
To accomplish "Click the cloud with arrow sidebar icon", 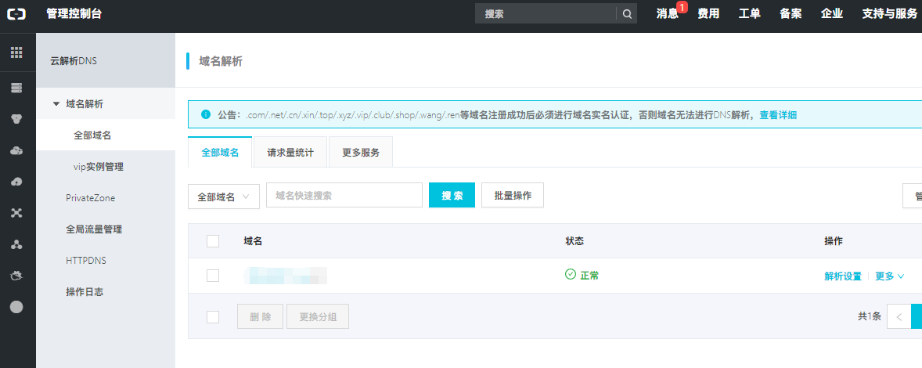I will (16, 182).
